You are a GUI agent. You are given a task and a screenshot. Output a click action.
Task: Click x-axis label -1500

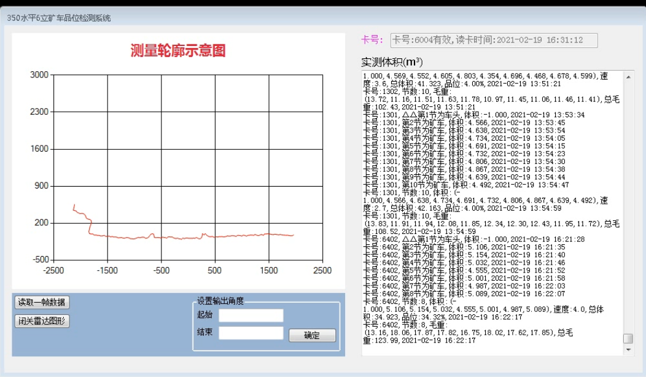(107, 271)
